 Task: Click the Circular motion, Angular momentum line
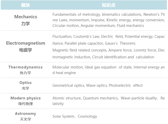tap(98, 26)
